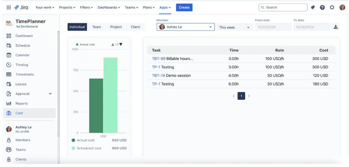Click Ashley Le sidebar avatar

coord(9,129)
